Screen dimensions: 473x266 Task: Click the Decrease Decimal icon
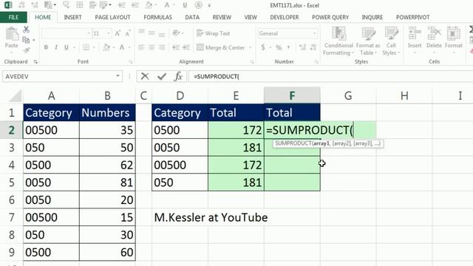(313, 47)
